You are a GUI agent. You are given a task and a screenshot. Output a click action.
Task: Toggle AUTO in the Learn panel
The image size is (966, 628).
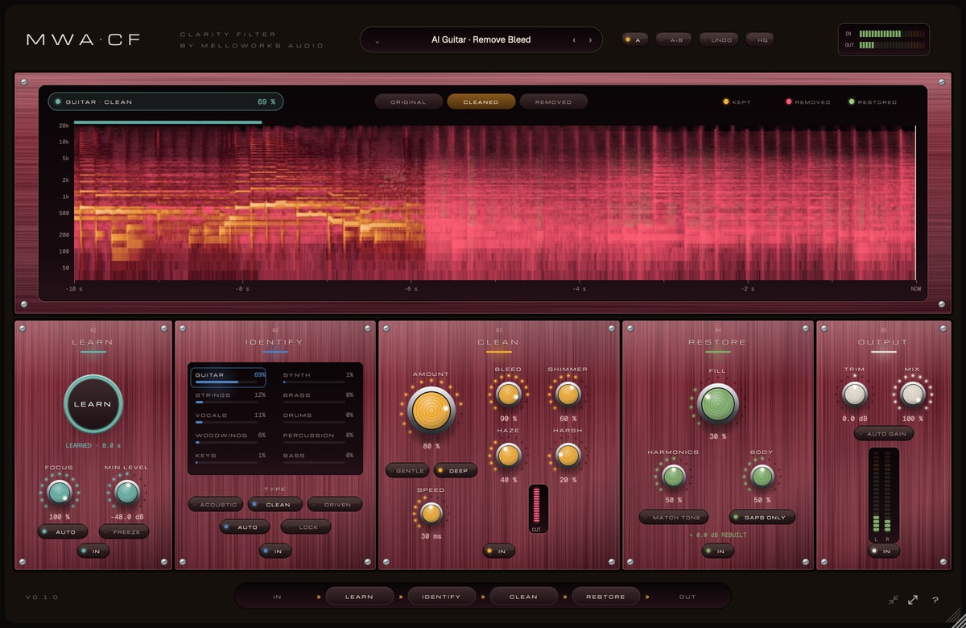(x=63, y=531)
